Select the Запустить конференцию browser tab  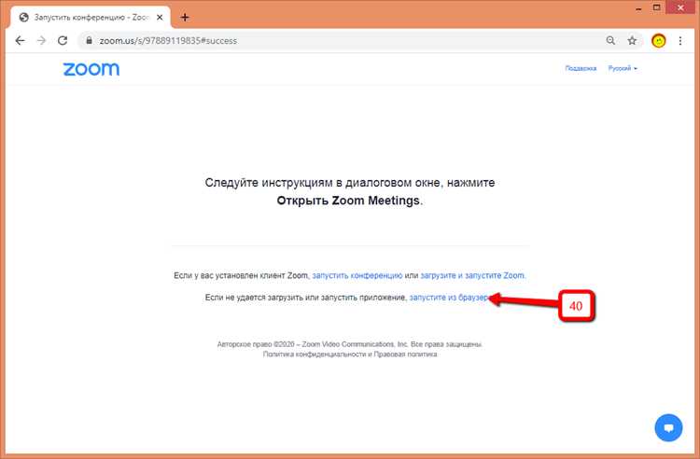[91, 18]
